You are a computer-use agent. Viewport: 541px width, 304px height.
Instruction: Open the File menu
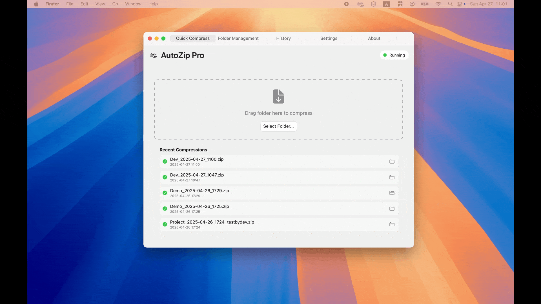coord(70,4)
